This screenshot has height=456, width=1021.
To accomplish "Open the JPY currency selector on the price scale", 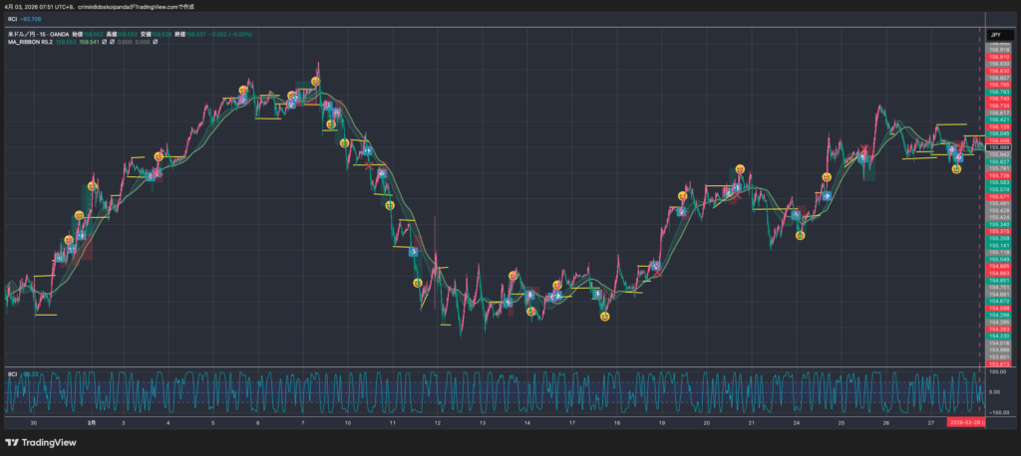I will click(x=995, y=35).
